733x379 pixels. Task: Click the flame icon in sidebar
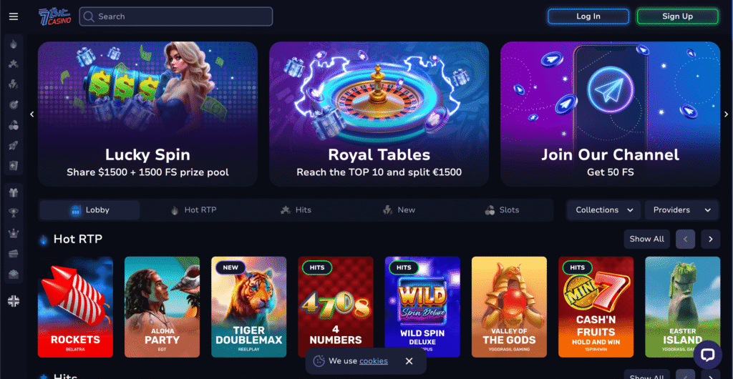pyautogui.click(x=14, y=44)
